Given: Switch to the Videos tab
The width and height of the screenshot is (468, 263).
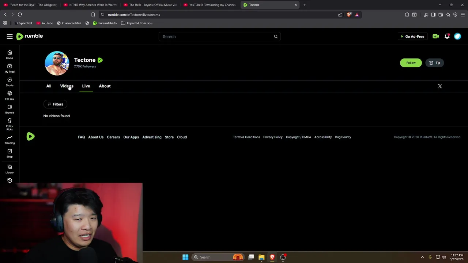Looking at the screenshot, I should click(67, 86).
